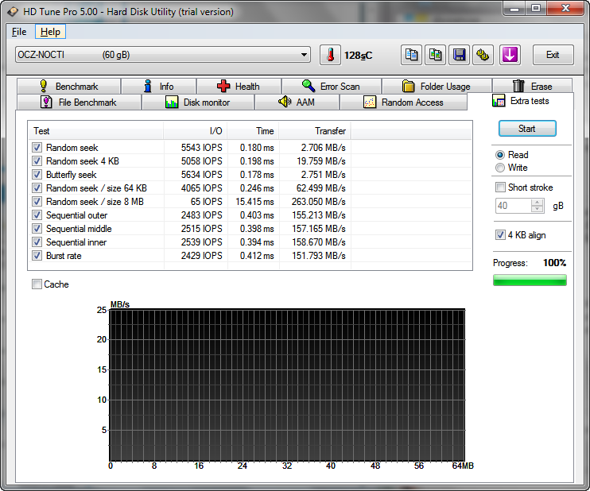This screenshot has width=590, height=491.
Task: Switch to the Benchmark tab
Action: 69,87
